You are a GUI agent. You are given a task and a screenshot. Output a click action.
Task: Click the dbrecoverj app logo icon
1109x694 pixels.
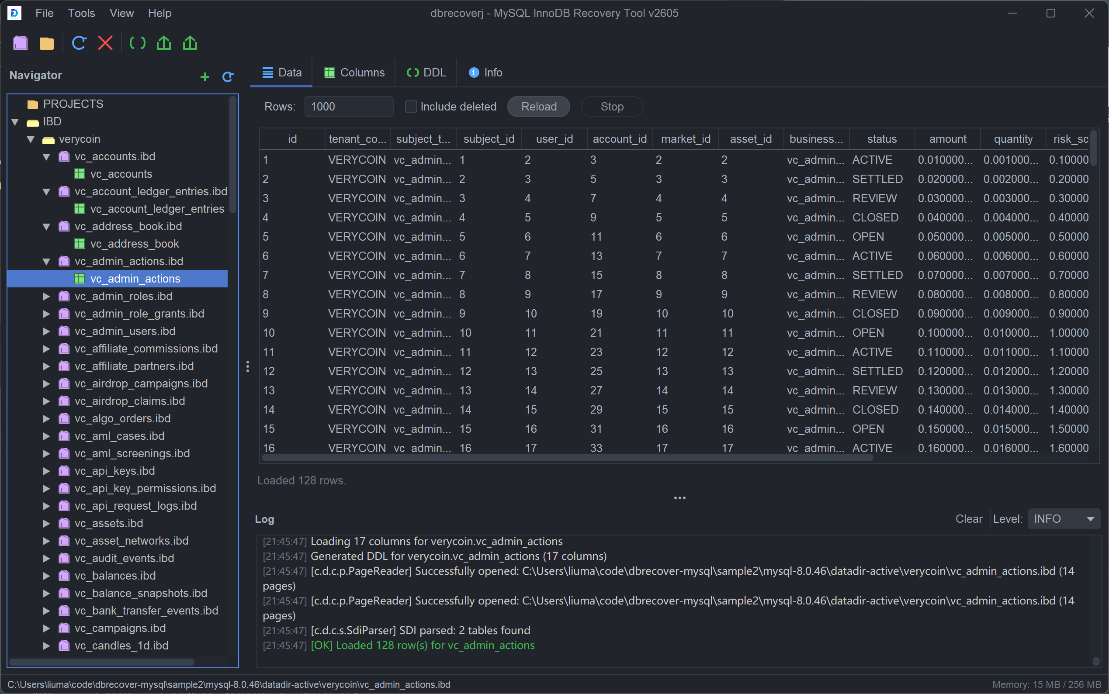pos(15,13)
